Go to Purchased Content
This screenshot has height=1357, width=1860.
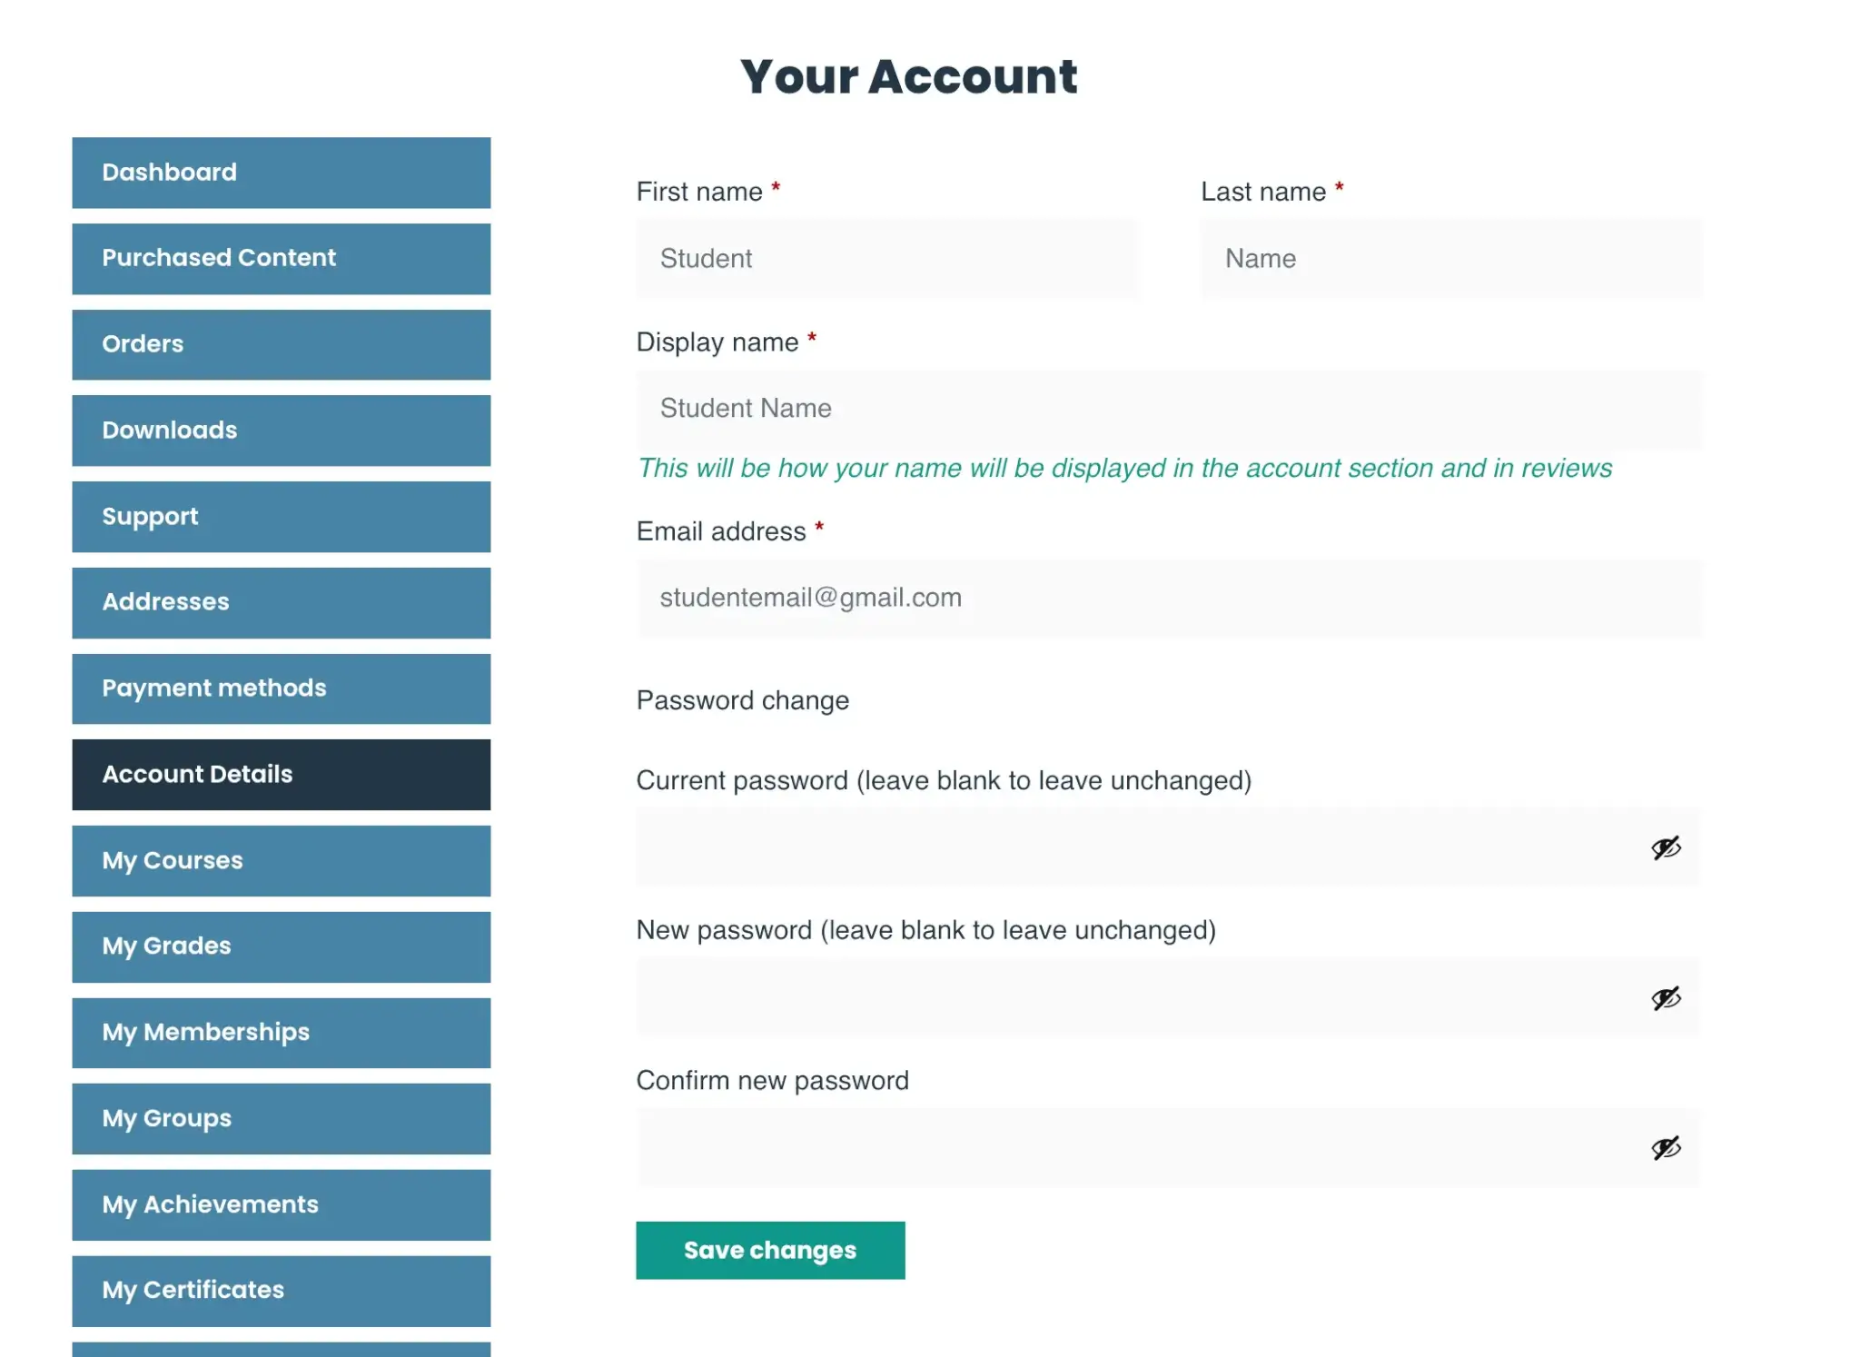(x=280, y=258)
